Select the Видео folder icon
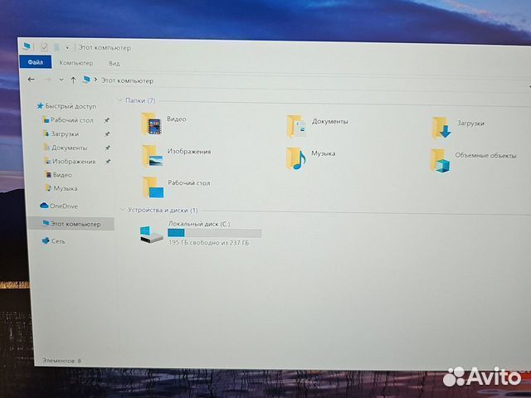This screenshot has width=531, height=398. click(151, 124)
